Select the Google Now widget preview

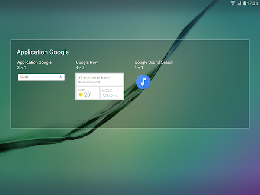(100, 86)
